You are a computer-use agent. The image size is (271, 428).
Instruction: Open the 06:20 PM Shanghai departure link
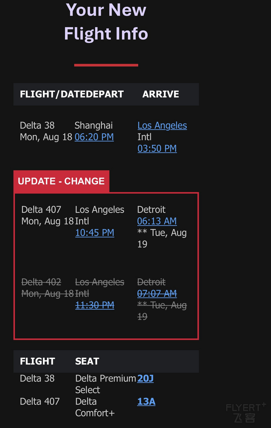tap(94, 137)
